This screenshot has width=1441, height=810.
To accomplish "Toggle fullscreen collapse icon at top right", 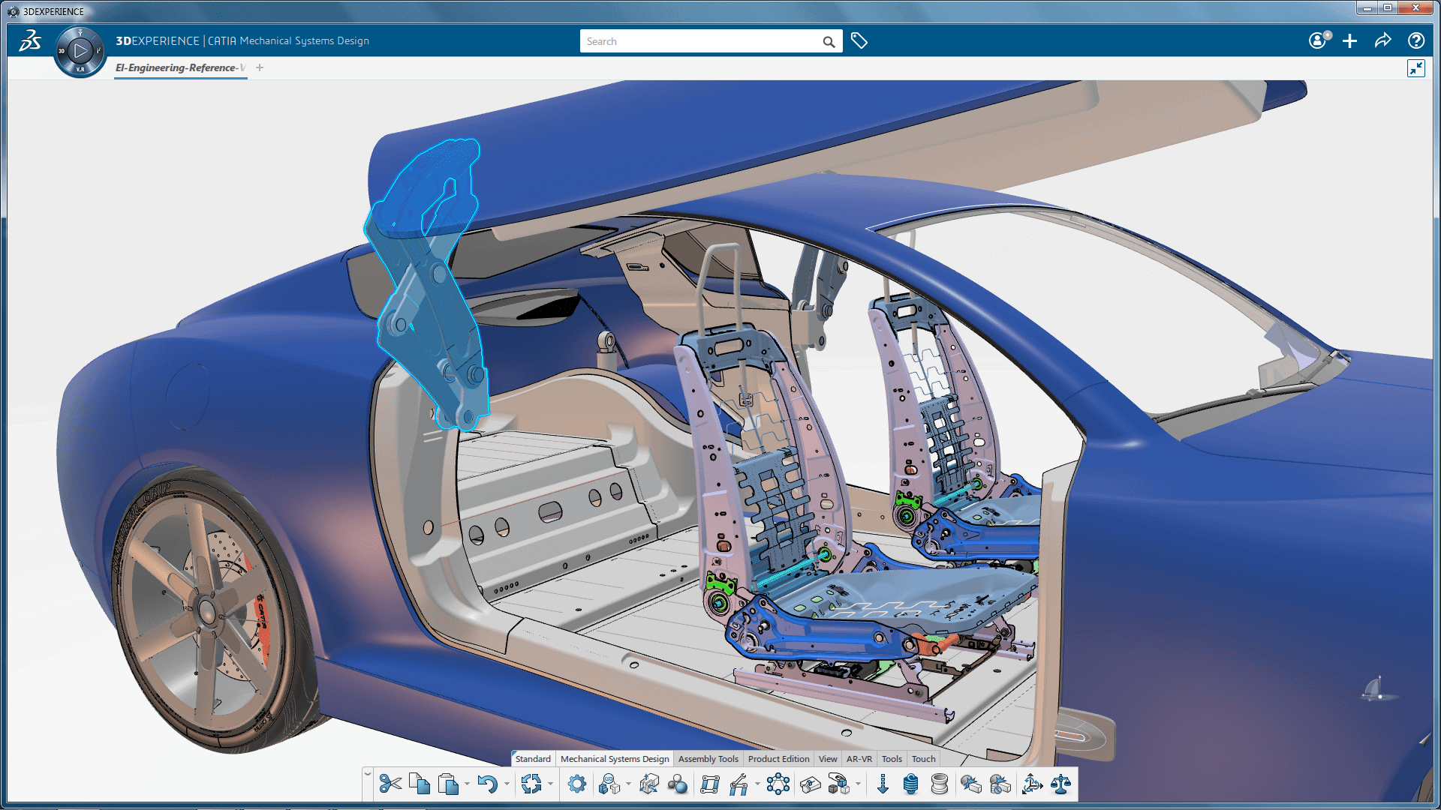I will pyautogui.click(x=1415, y=68).
